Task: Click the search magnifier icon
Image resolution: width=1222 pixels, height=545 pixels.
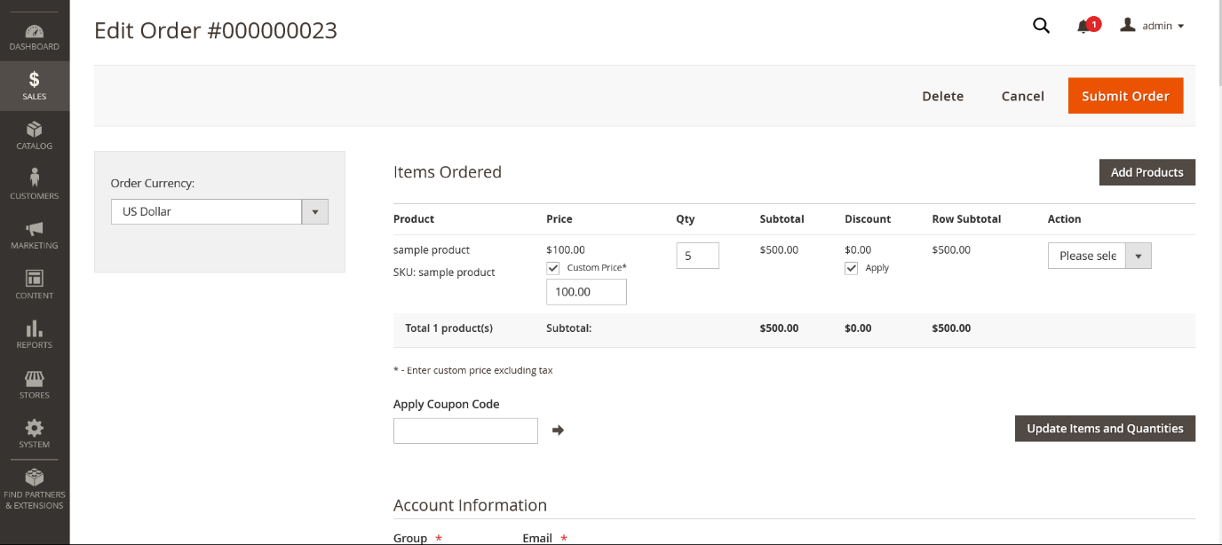Action: click(x=1041, y=26)
